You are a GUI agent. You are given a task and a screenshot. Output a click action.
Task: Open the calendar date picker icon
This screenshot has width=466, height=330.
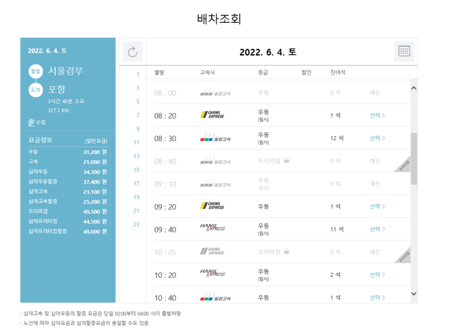pos(404,51)
